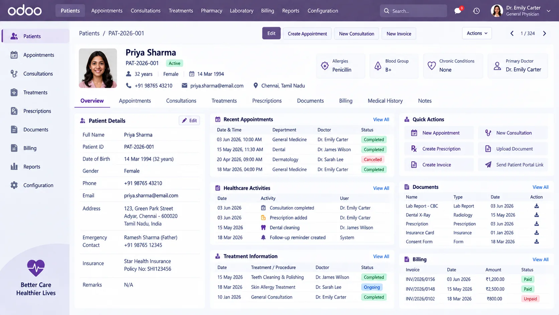Open the chat messages icon with notification badge
Image resolution: width=559 pixels, height=315 pixels.
point(458,11)
